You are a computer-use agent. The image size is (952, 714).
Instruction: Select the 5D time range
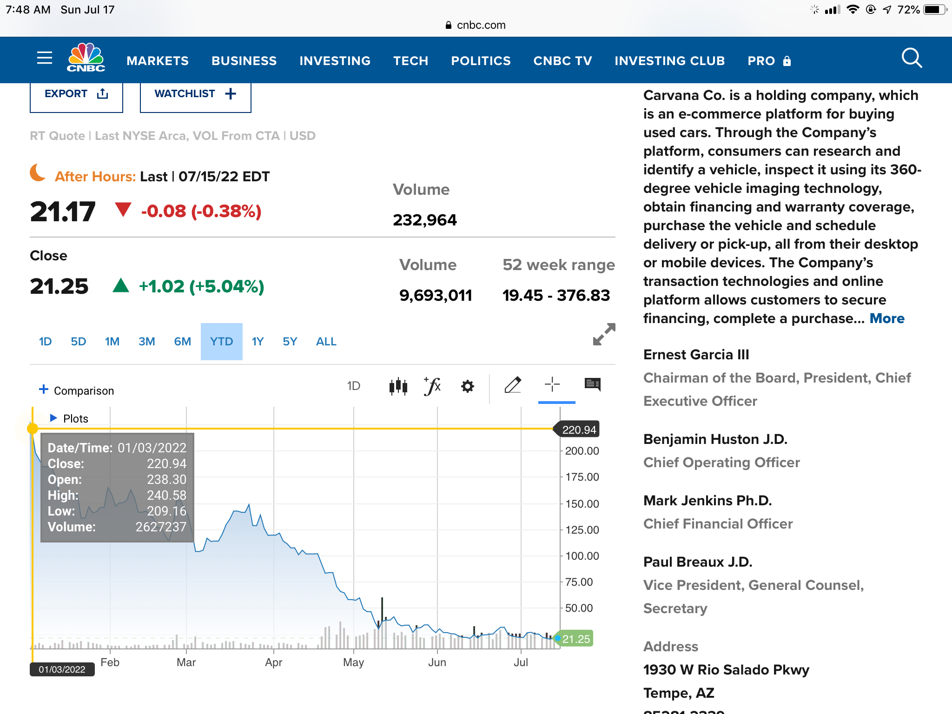(x=78, y=342)
